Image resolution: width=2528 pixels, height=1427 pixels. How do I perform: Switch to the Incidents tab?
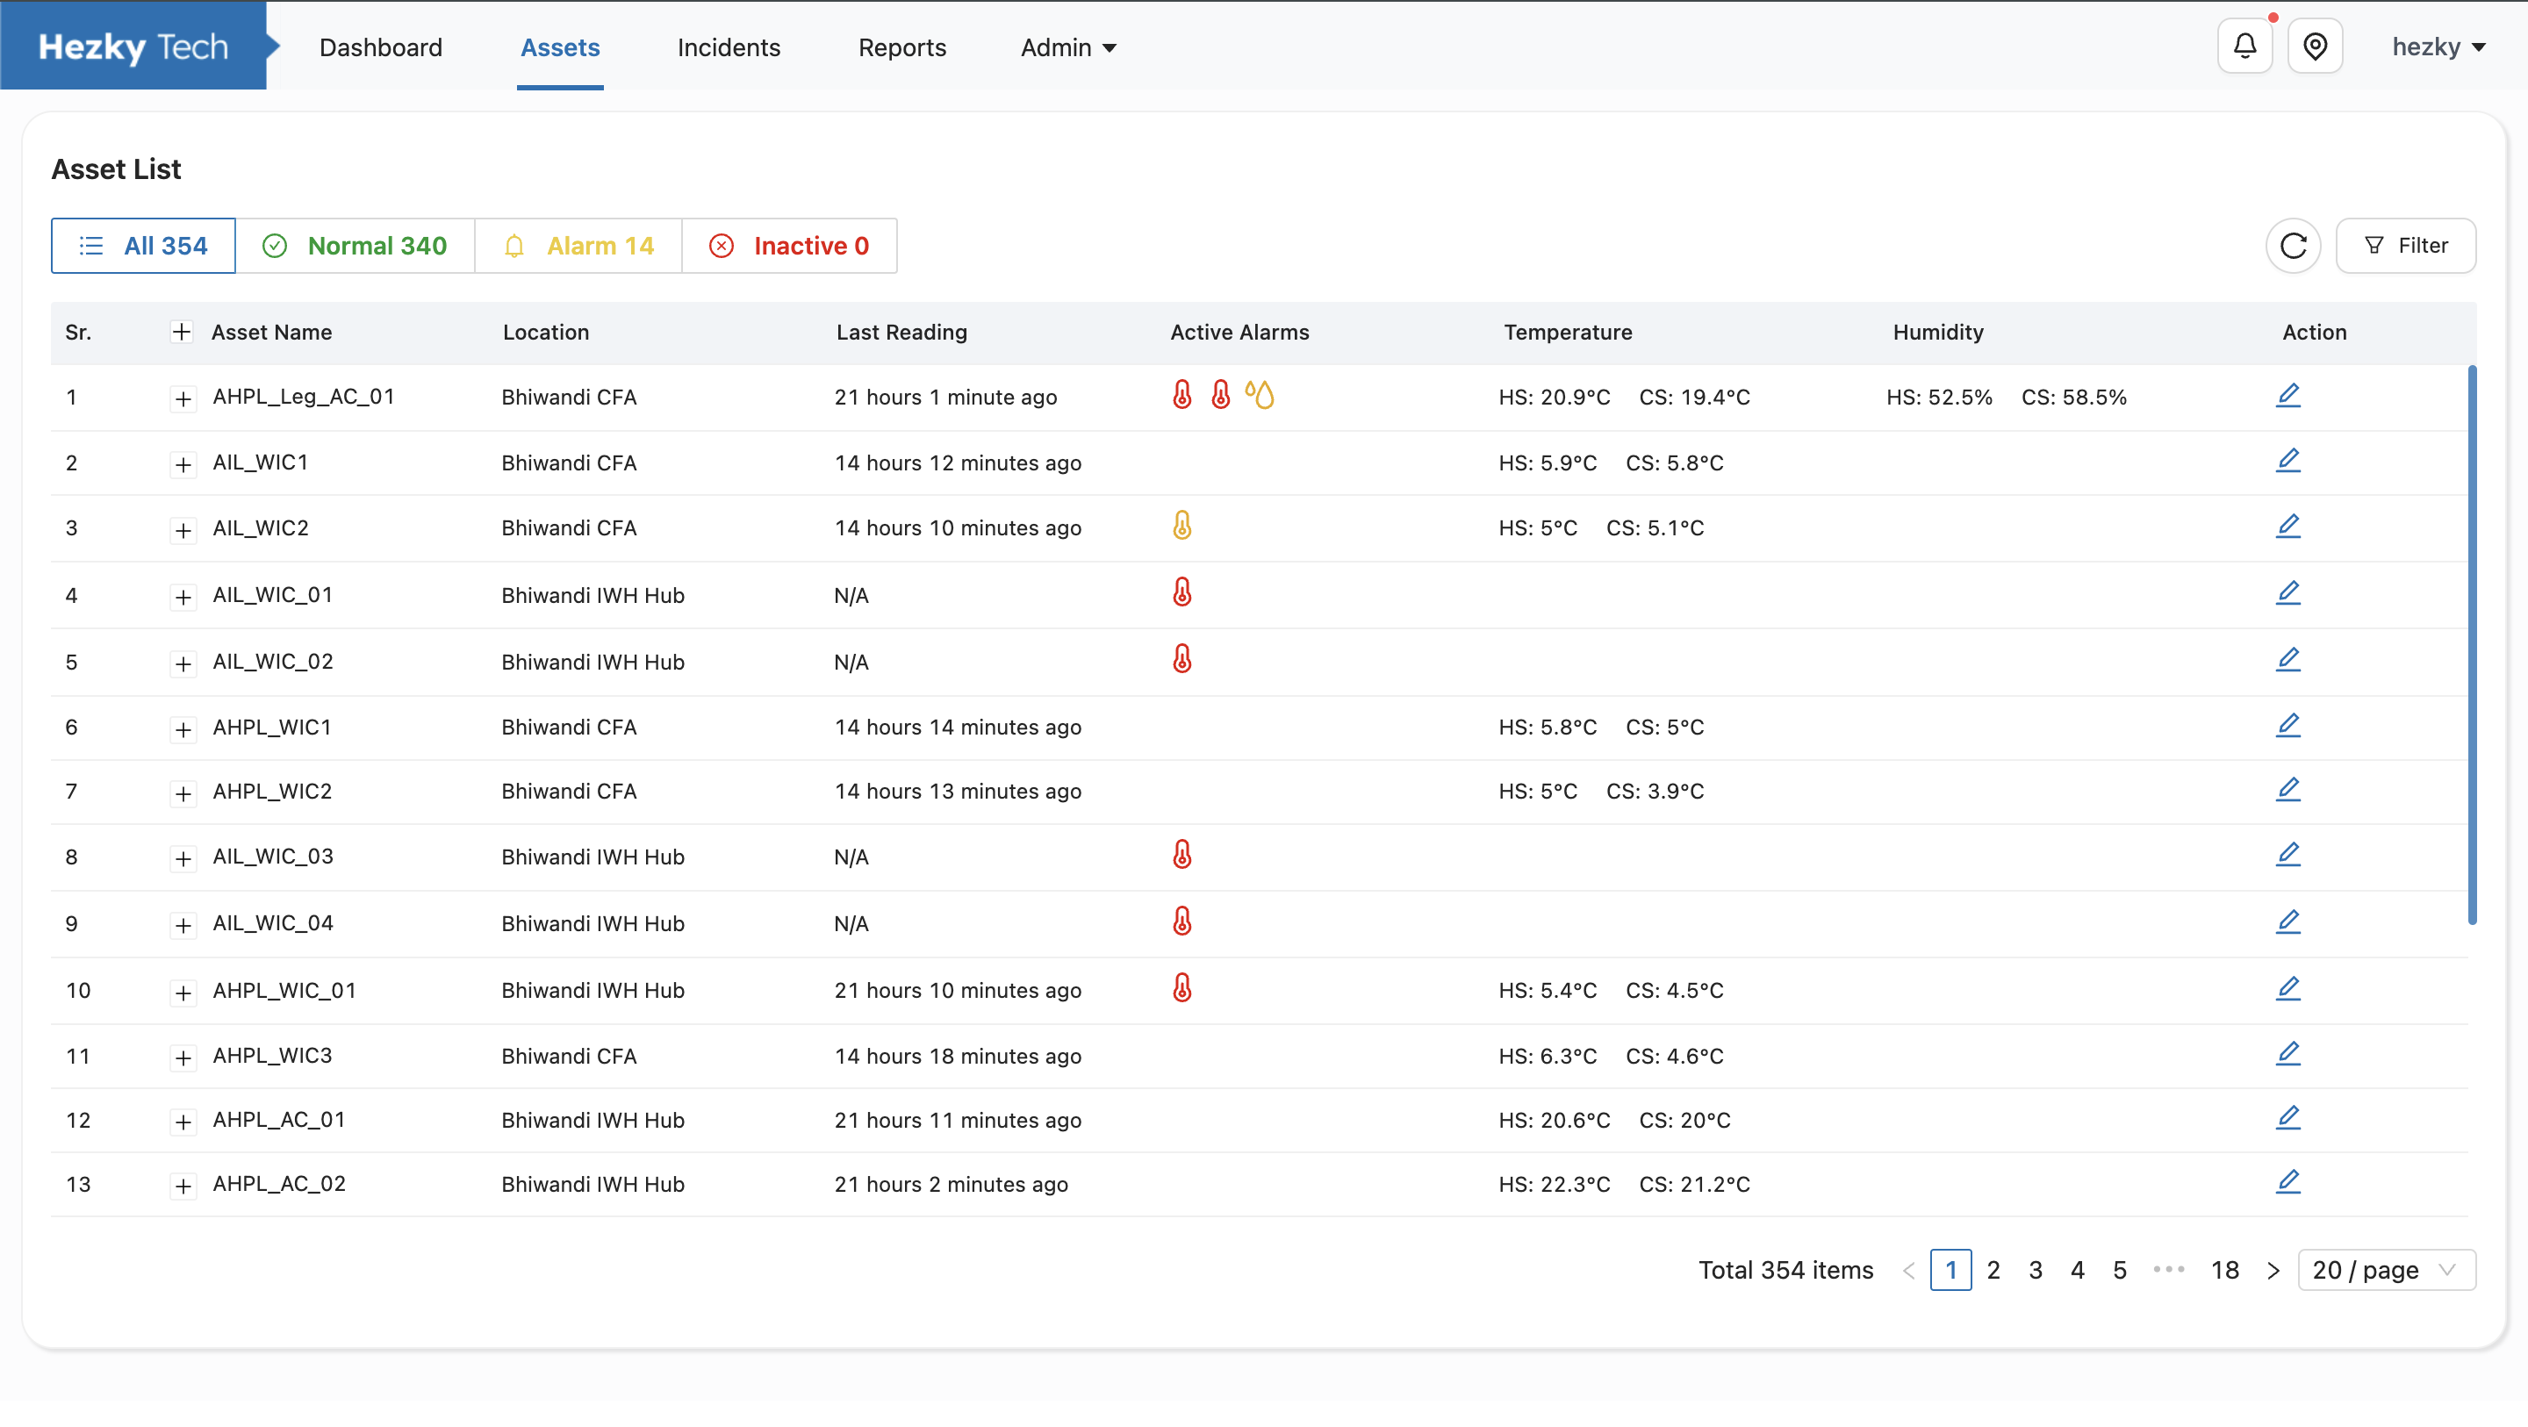pos(729,47)
